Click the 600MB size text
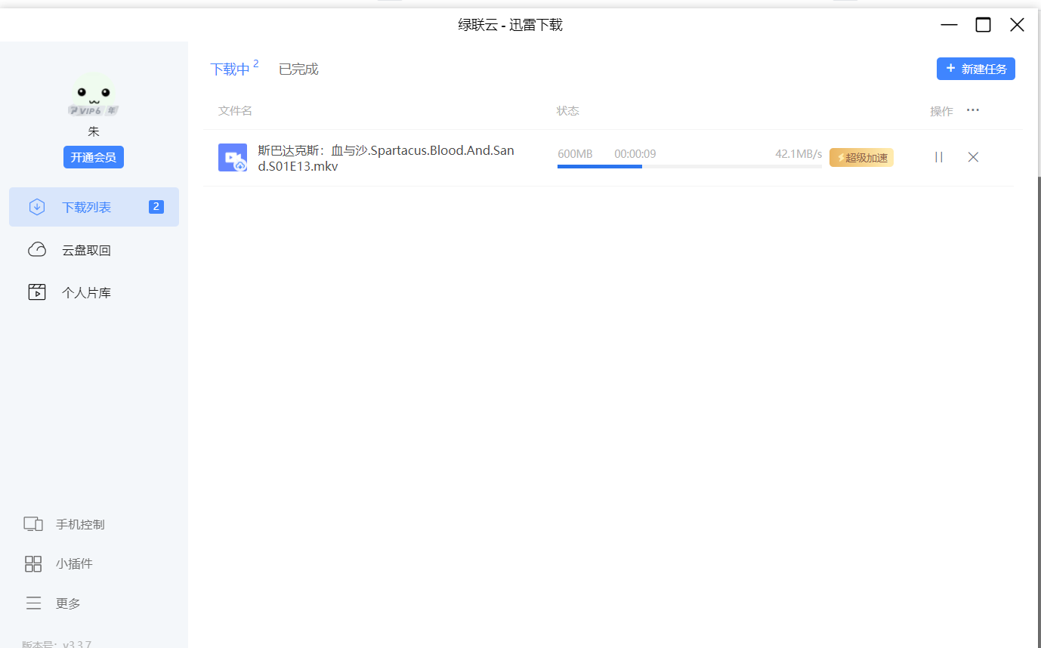 pyautogui.click(x=575, y=154)
